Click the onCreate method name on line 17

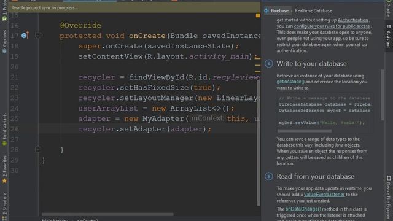[x=147, y=36]
